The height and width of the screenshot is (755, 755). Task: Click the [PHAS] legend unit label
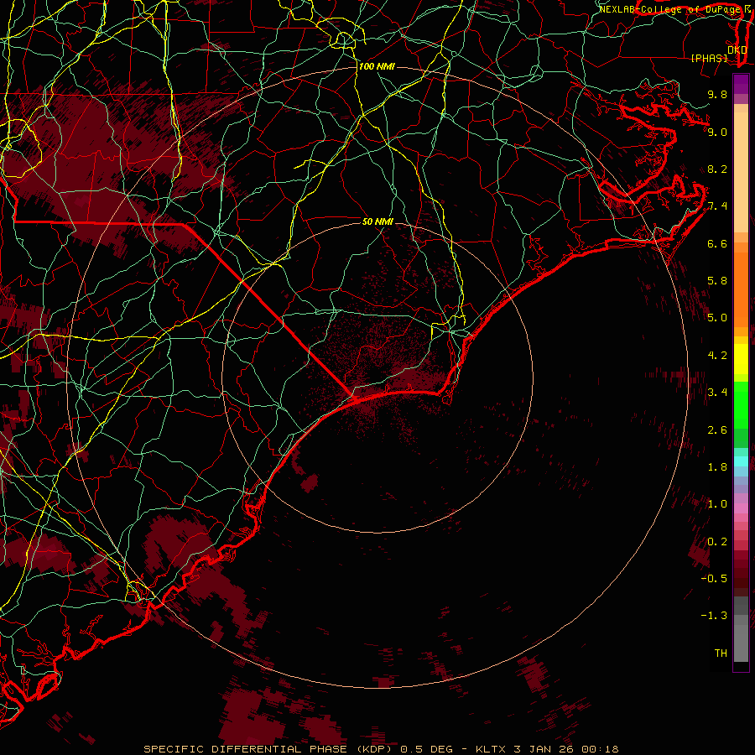tap(709, 58)
